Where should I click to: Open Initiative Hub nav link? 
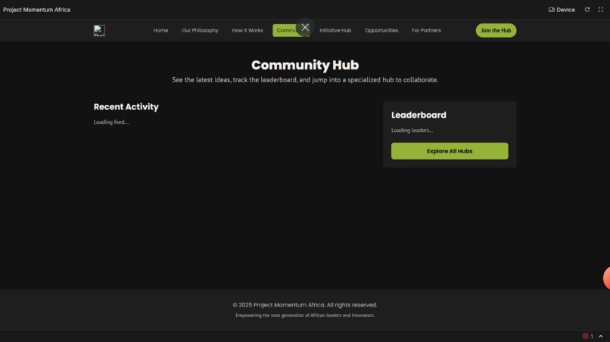click(335, 30)
